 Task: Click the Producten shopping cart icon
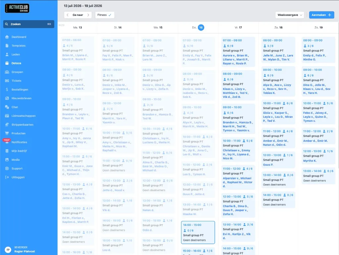[x=7, y=133]
